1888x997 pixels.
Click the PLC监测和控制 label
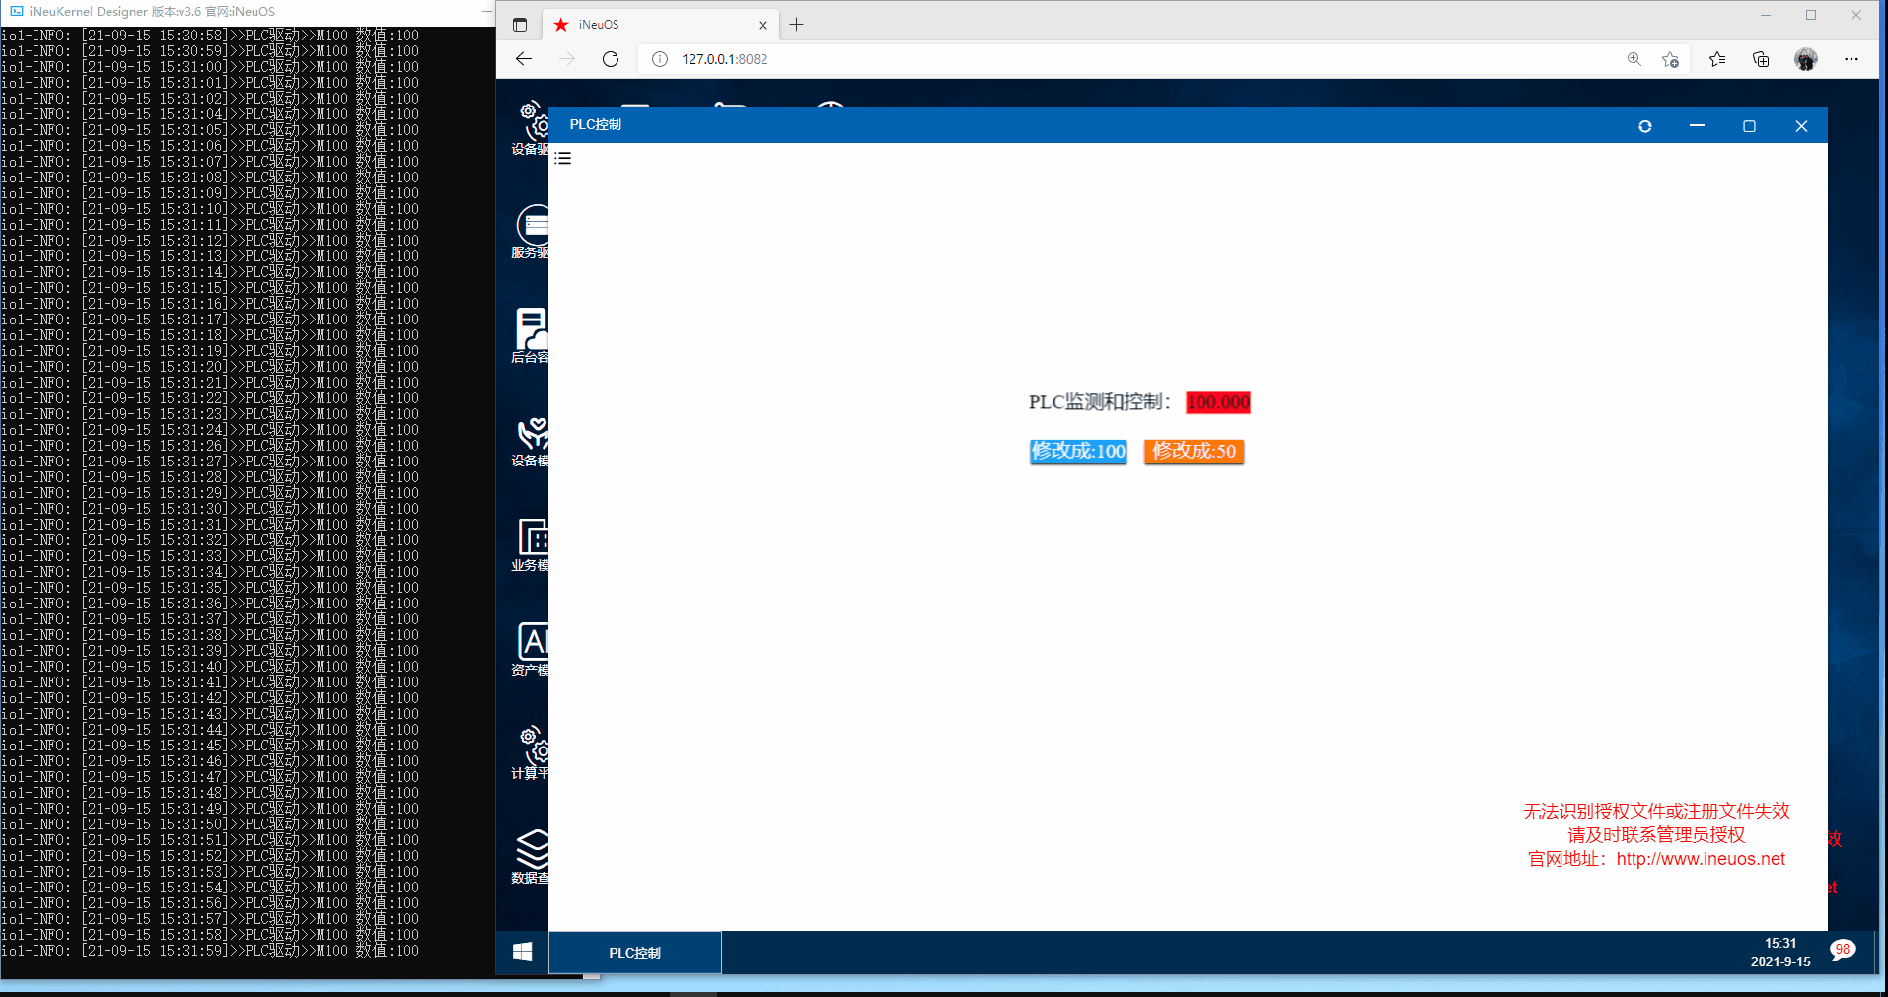(x=1100, y=402)
